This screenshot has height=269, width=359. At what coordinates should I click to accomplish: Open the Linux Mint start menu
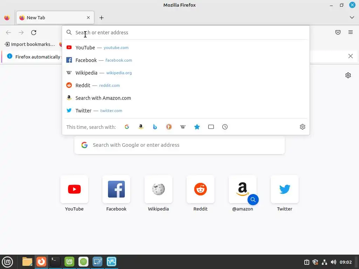(x=7, y=262)
